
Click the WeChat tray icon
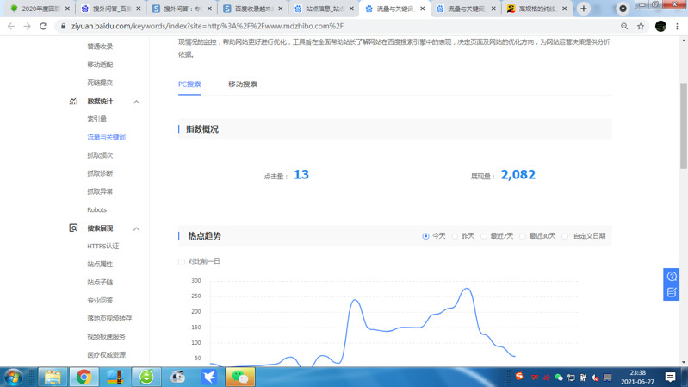point(559,378)
